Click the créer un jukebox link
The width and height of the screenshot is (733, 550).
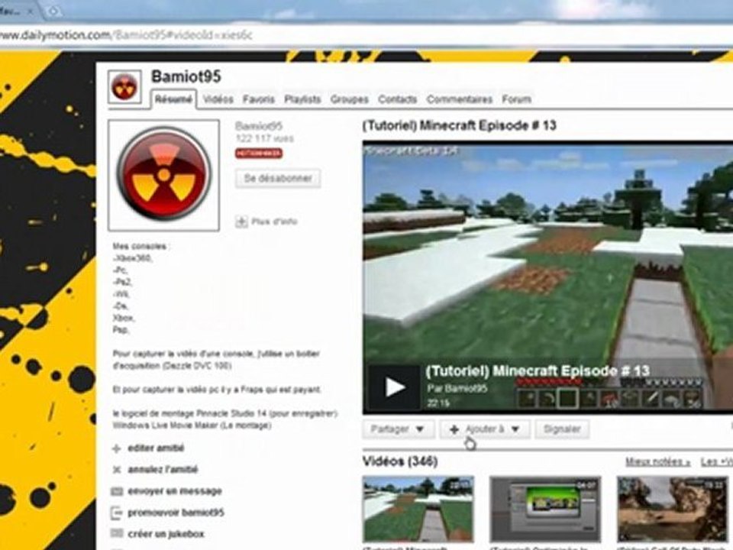pos(166,534)
